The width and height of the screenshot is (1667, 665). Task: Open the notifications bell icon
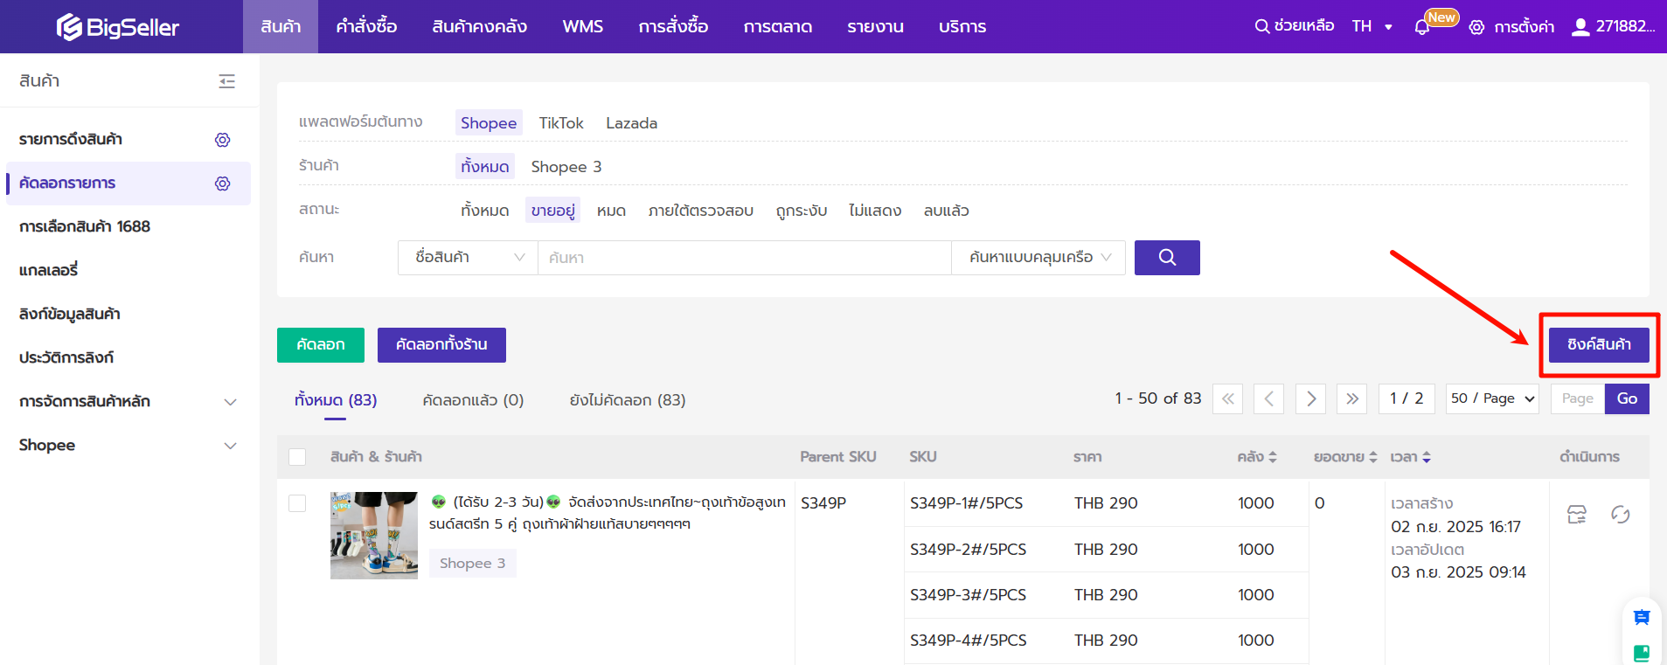[x=1421, y=27]
